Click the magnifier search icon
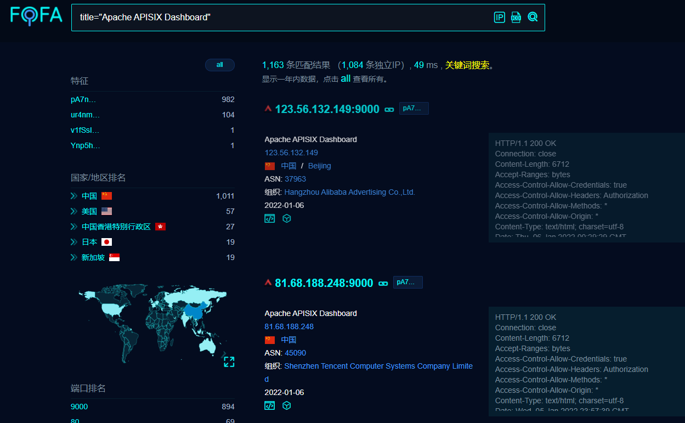 click(533, 17)
